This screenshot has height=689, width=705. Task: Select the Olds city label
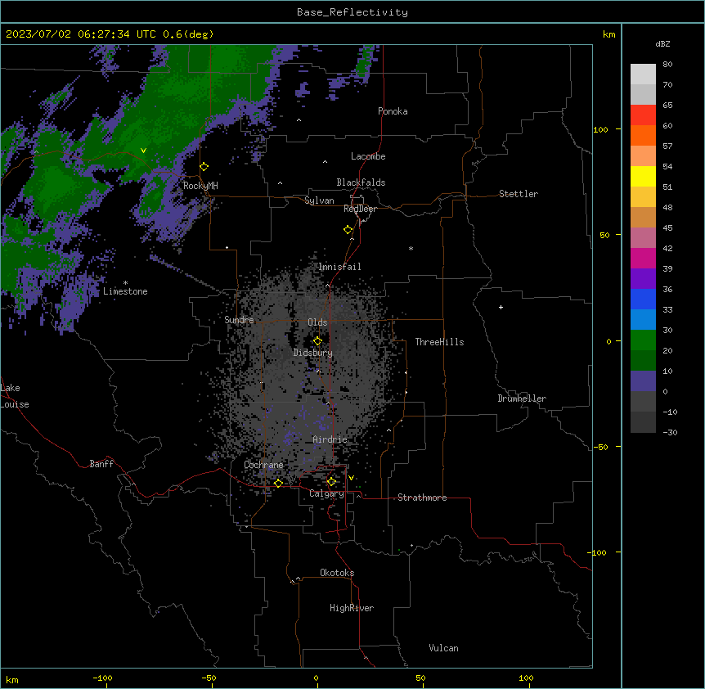coord(317,322)
